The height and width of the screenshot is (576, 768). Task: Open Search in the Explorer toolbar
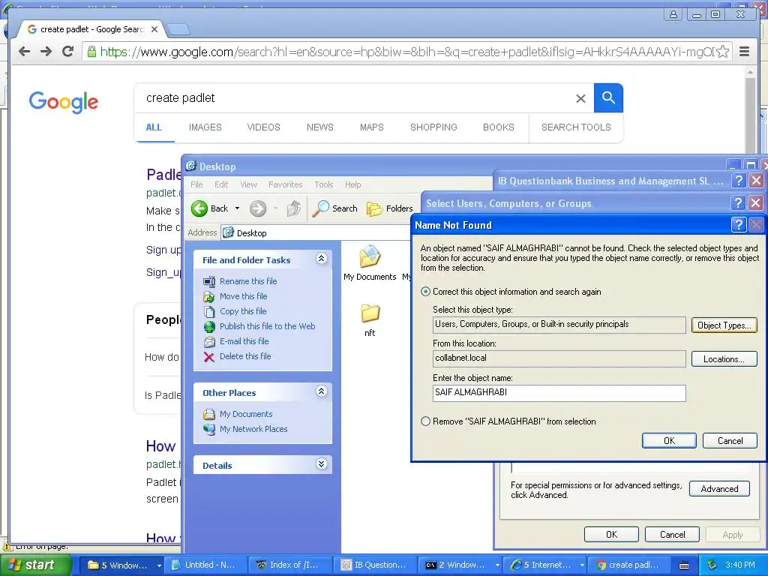point(335,208)
